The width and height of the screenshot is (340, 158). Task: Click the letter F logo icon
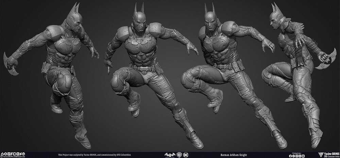(x=12, y=154)
